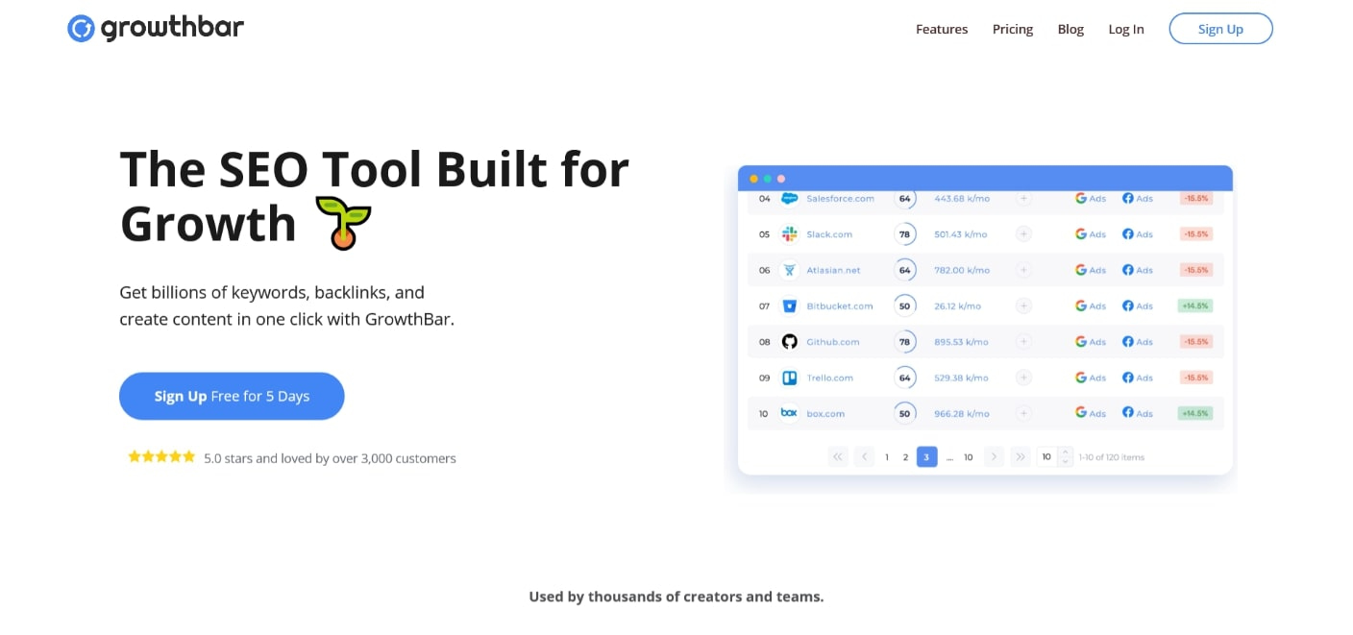
Task: Open the Blog section
Action: tap(1070, 29)
